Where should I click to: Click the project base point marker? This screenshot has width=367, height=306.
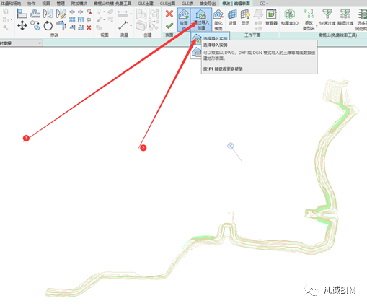[x=231, y=146]
